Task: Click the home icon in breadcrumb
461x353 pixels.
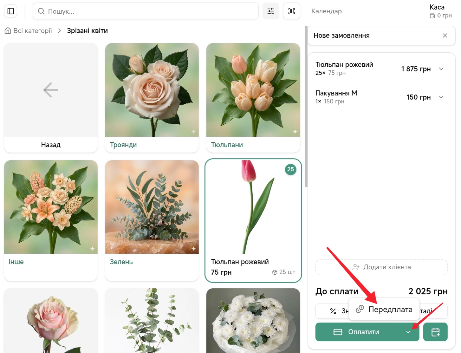Action: pos(8,31)
